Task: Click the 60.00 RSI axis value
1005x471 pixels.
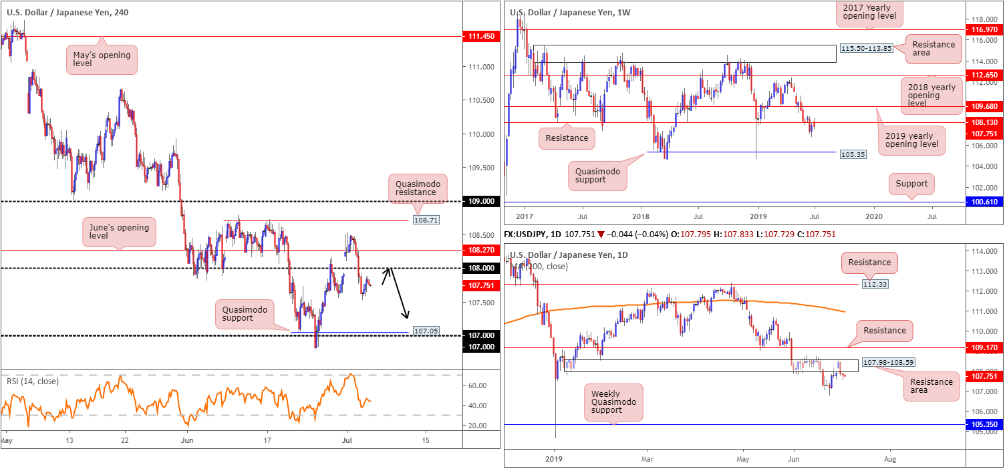Action: point(476,385)
